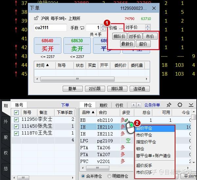
Task: Open 价格 options via the ellipsis
Action: coord(121,28)
